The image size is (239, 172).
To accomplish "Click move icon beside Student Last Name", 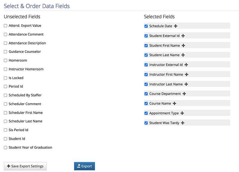I will [183, 55].
